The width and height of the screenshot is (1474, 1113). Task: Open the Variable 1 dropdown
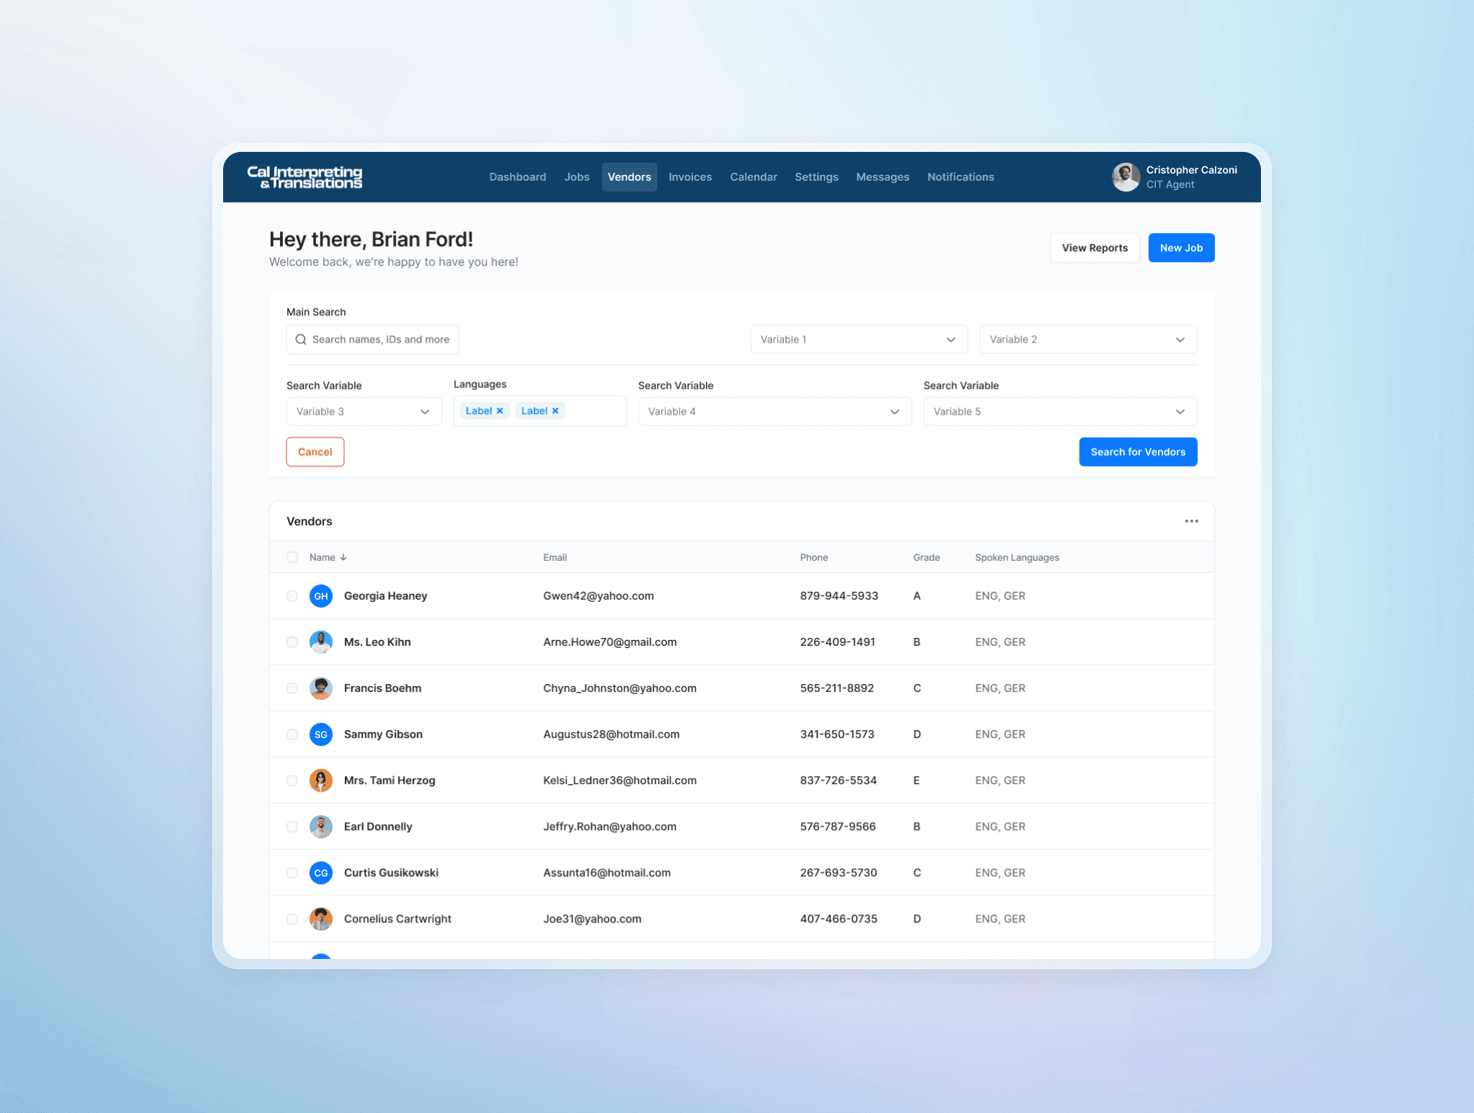tap(859, 339)
